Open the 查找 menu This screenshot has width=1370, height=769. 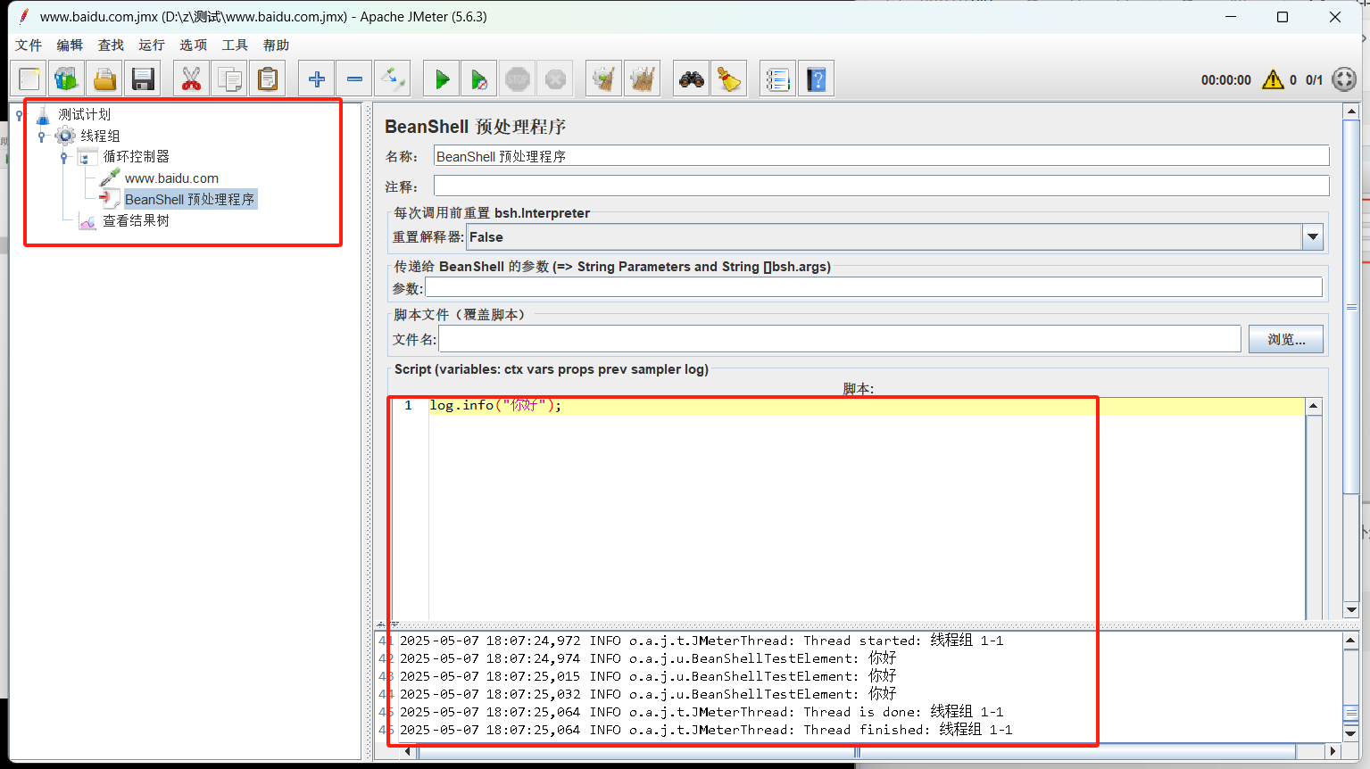pyautogui.click(x=111, y=45)
